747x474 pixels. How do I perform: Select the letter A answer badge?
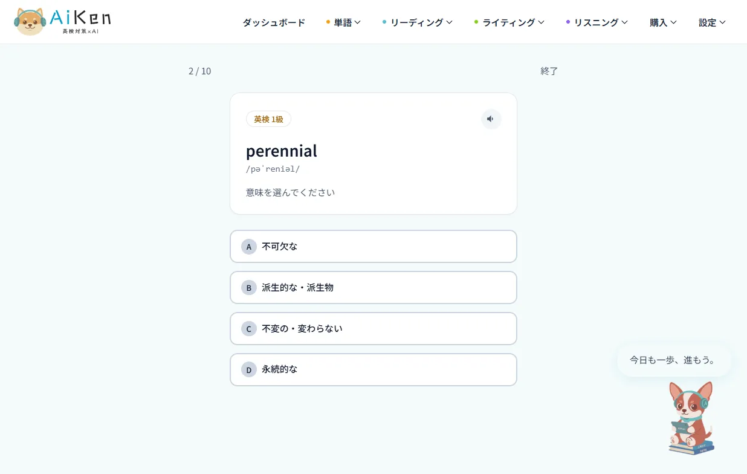pos(249,247)
